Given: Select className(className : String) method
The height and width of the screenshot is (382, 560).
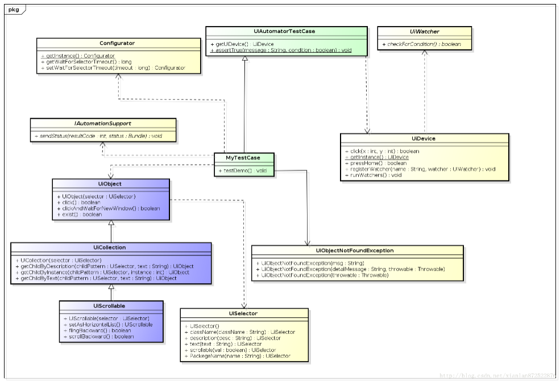Looking at the screenshot, I should (240, 332).
